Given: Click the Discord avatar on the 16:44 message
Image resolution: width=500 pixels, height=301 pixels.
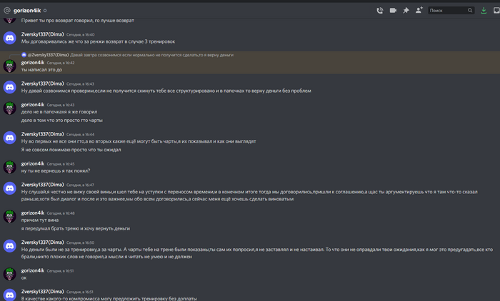Looking at the screenshot, I should coord(9,137).
